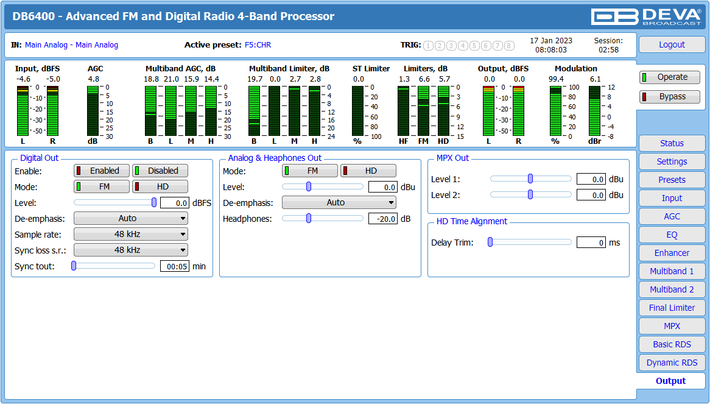Click the Logout button
Image resolution: width=710 pixels, height=404 pixels.
(x=672, y=45)
